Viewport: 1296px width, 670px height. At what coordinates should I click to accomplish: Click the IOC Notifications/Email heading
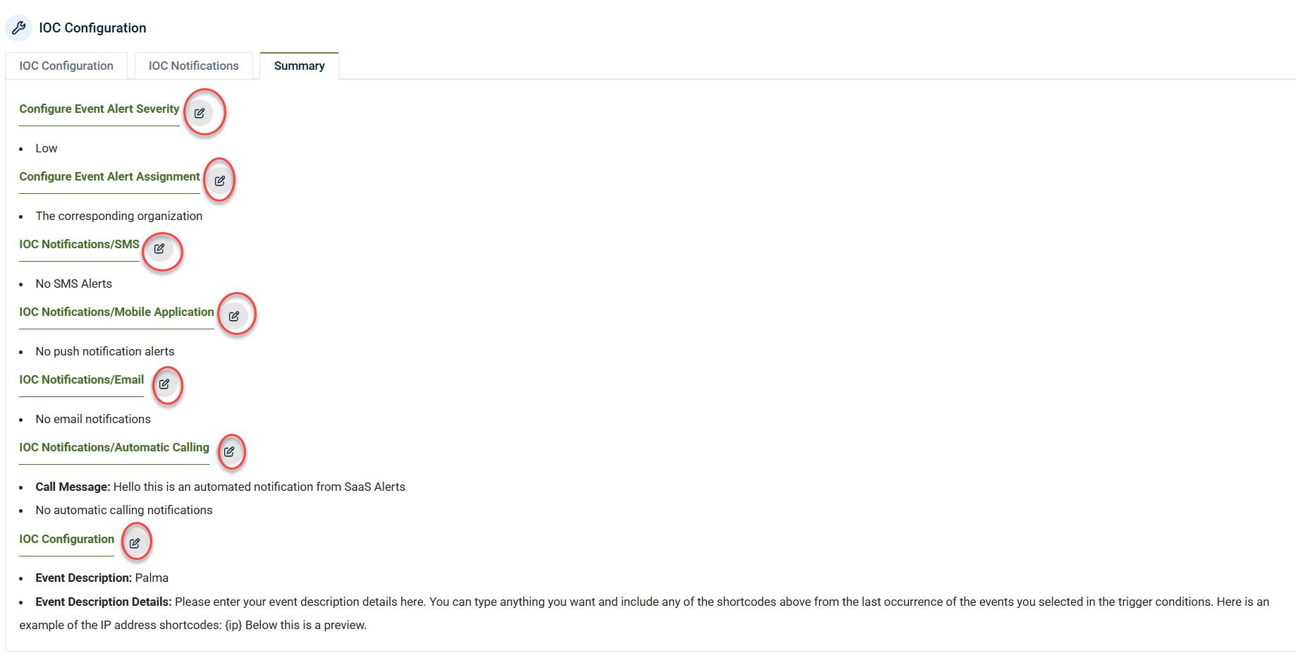[81, 379]
